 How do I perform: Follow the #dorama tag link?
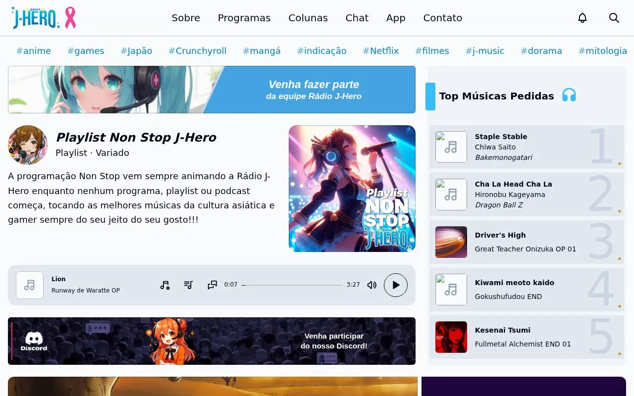541,51
